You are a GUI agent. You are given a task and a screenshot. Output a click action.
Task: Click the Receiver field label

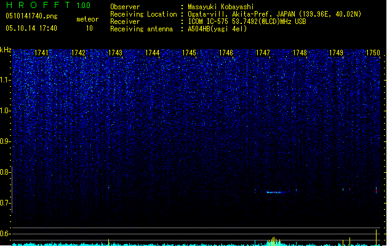[125, 22]
